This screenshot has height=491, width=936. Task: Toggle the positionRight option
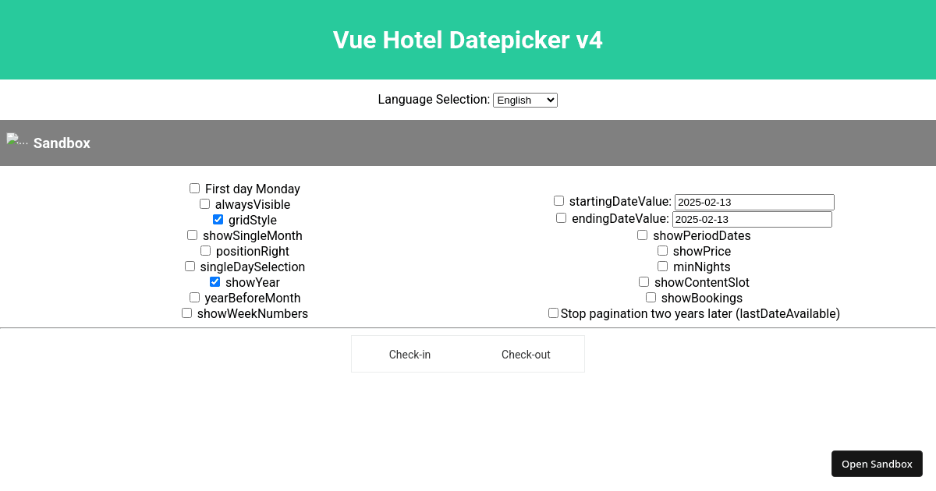(205, 250)
